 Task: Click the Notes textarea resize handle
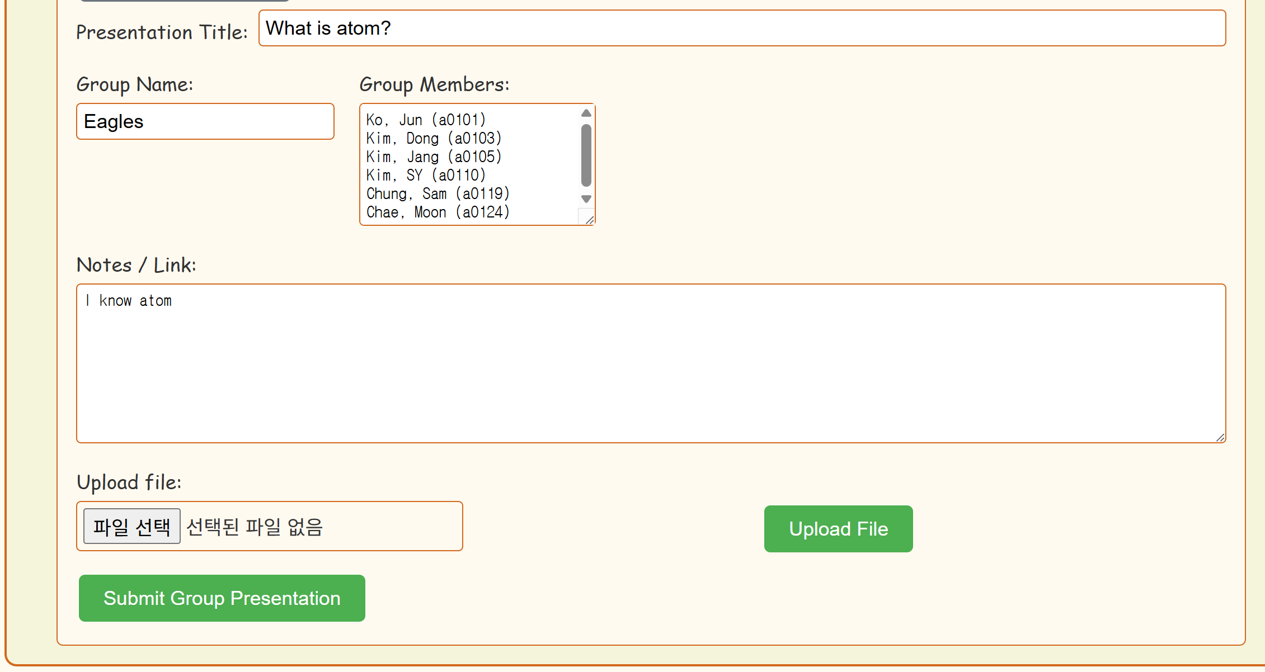(1220, 437)
